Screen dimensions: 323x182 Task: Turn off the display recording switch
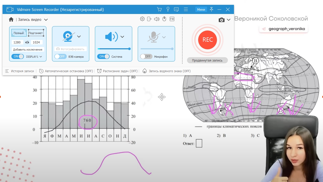pos(18,56)
